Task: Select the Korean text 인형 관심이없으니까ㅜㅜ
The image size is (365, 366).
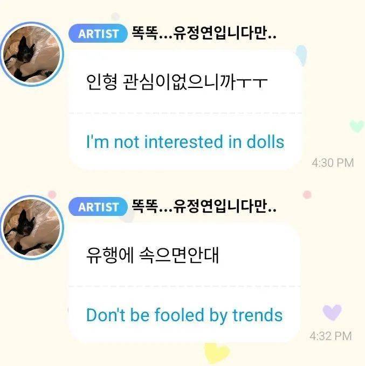Action: [x=177, y=82]
